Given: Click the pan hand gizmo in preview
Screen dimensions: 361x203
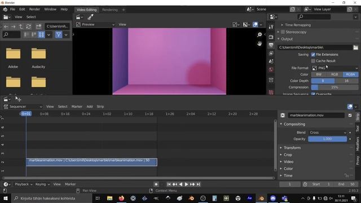Looking at the screenshot, I should pos(259,44).
